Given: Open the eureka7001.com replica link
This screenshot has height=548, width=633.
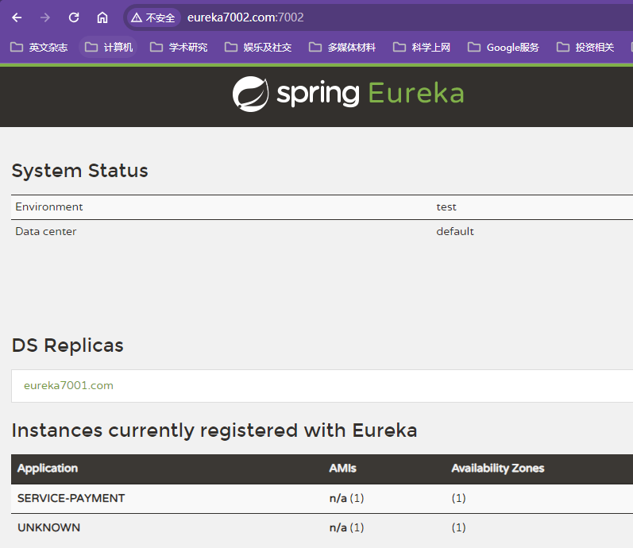Looking at the screenshot, I should click(68, 385).
